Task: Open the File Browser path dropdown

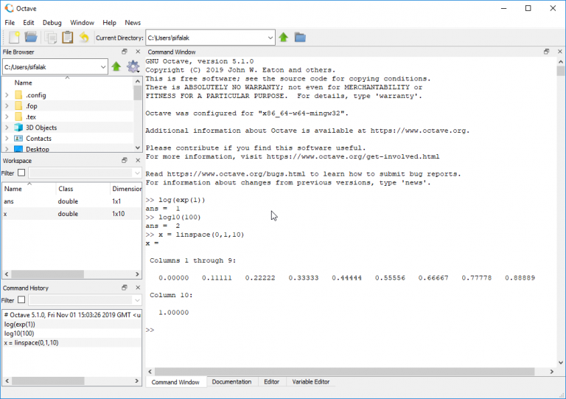Action: click(x=103, y=67)
